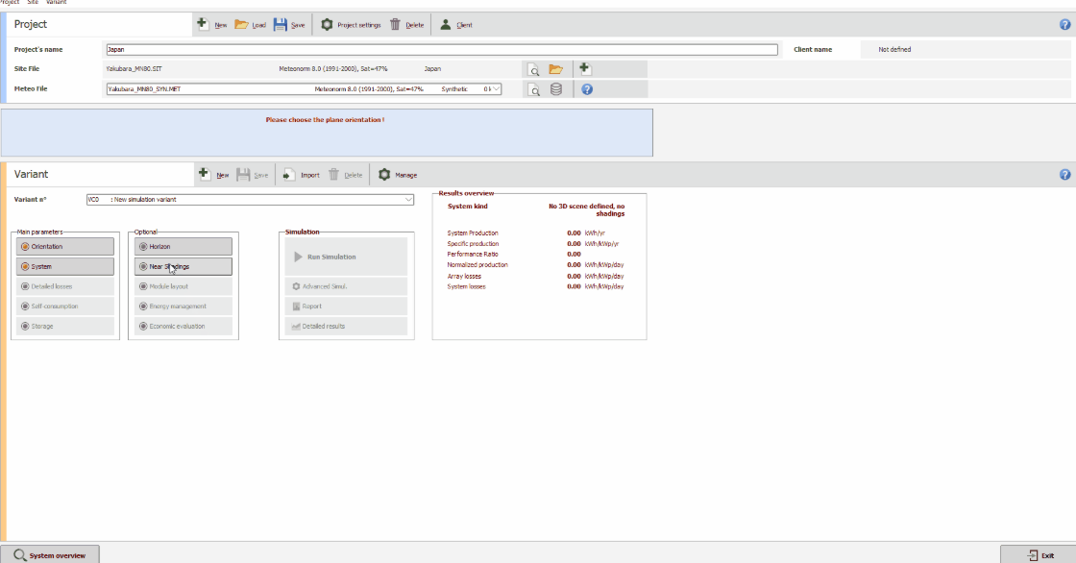Open System overview at bottom
This screenshot has width=1076, height=563.
pyautogui.click(x=50, y=554)
